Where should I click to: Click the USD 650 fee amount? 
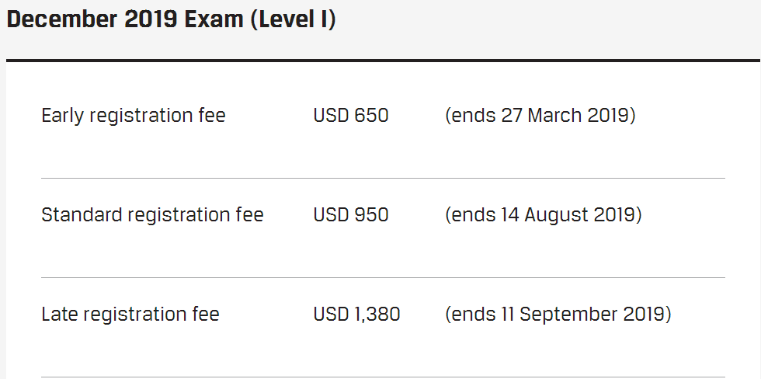click(x=351, y=116)
